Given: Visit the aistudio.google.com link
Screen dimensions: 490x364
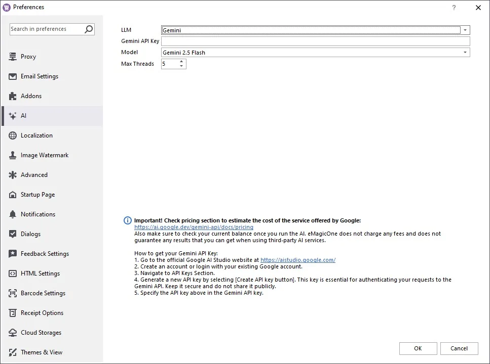Looking at the screenshot, I should pyautogui.click(x=297, y=260).
